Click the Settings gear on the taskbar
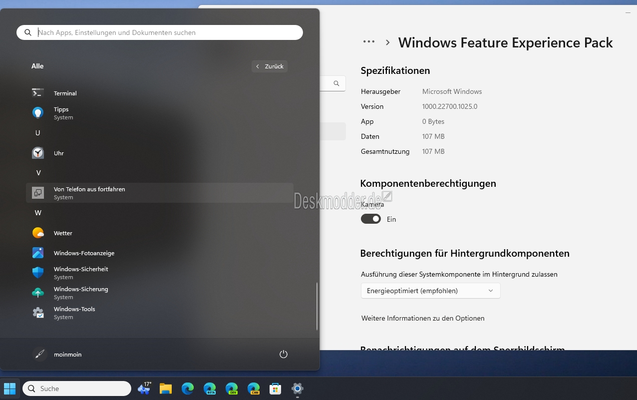The image size is (637, 400). pyautogui.click(x=298, y=389)
